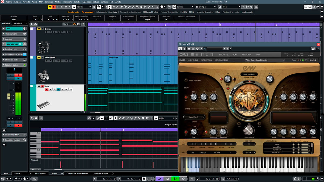The image size is (324, 182).
Task: Click the Inspector volume fader handle
Action: pyautogui.click(x=9, y=96)
